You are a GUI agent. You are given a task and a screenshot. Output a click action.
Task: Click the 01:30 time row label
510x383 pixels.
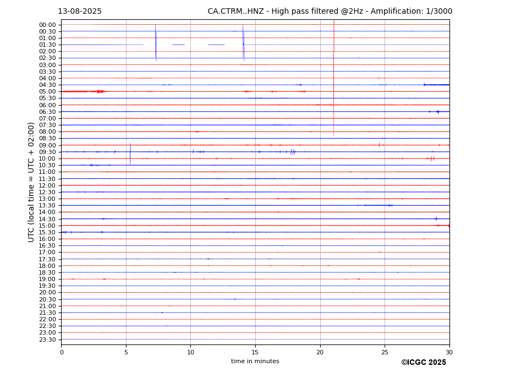point(47,45)
